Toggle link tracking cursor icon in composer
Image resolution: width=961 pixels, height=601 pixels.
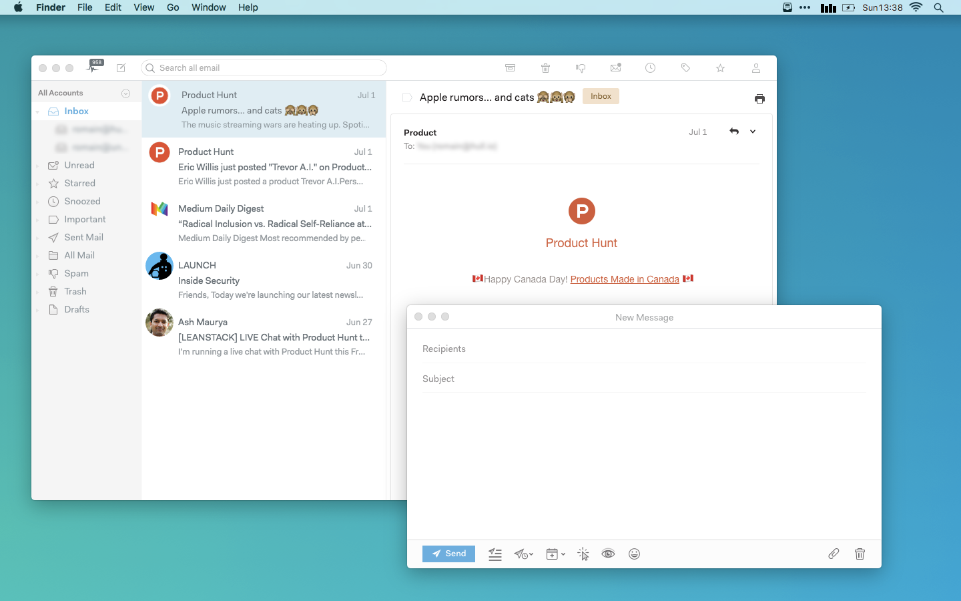point(583,554)
